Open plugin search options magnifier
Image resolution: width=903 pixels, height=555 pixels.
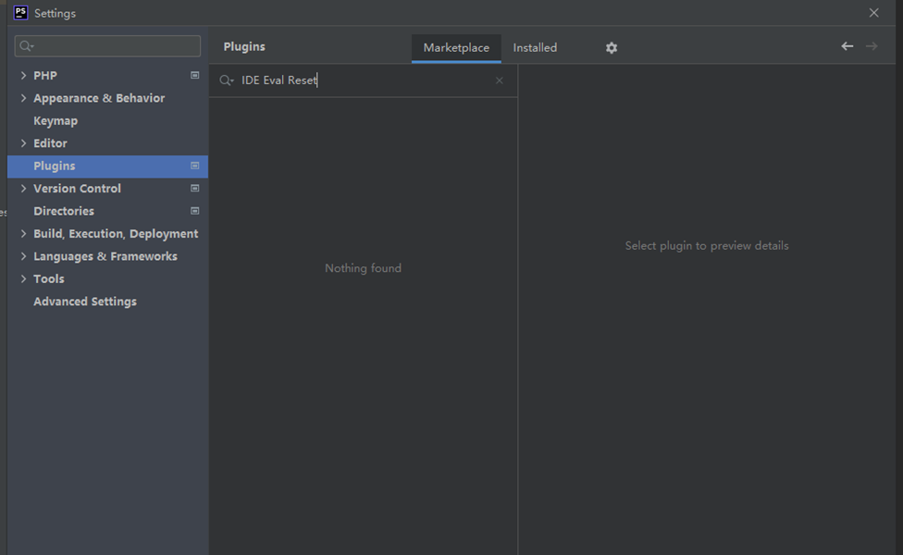(x=227, y=80)
